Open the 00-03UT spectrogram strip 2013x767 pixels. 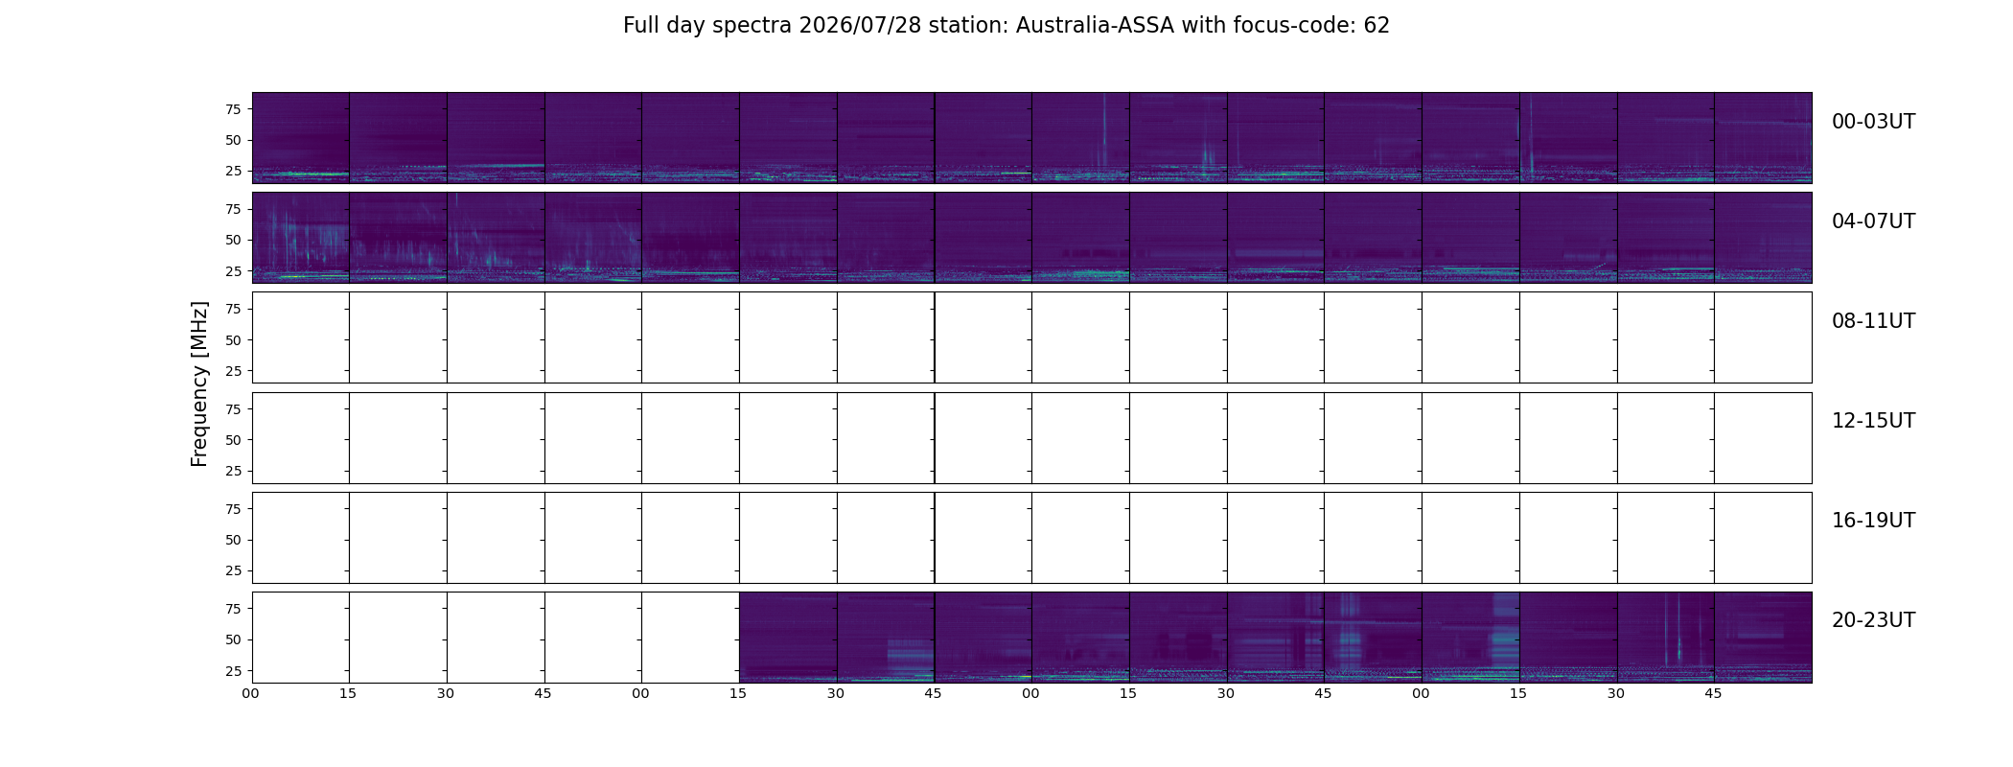(x=1031, y=138)
